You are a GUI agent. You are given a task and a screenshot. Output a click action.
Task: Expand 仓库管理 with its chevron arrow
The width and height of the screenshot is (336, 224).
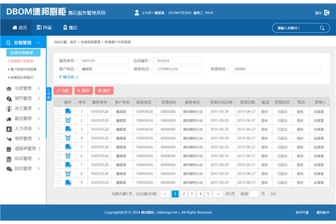39,88
